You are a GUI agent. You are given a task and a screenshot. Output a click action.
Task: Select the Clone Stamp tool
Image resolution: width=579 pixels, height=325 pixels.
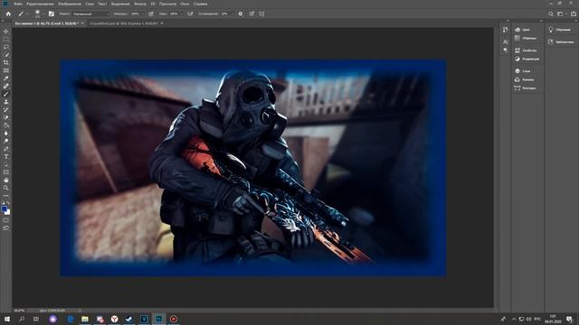point(6,102)
